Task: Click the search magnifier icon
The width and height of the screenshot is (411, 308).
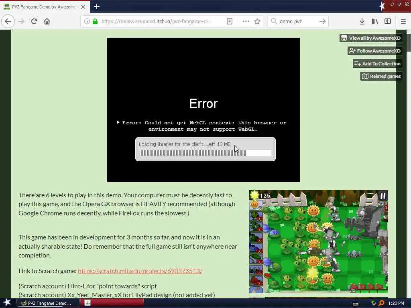Action: [274, 21]
